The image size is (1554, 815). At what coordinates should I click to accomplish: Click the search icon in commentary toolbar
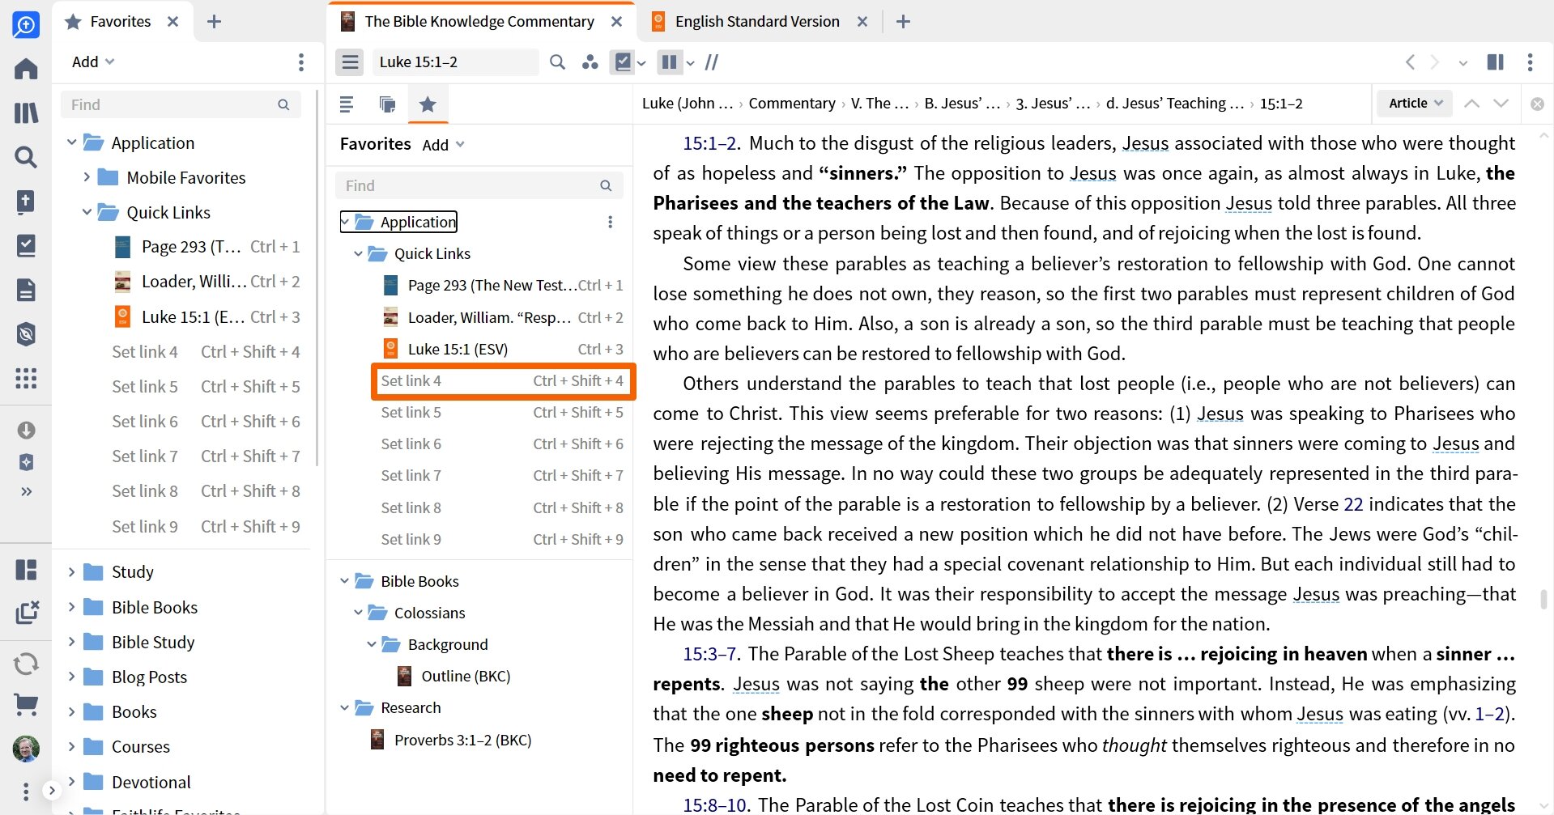(557, 62)
